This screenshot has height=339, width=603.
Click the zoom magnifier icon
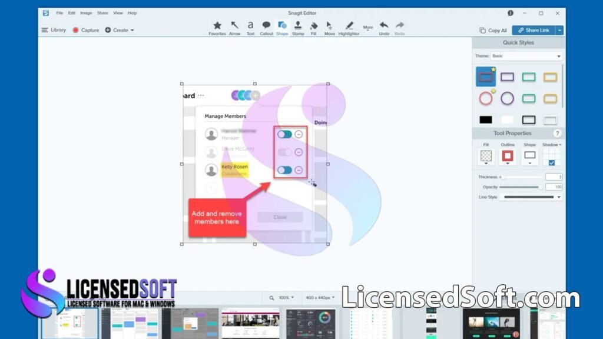click(x=271, y=298)
